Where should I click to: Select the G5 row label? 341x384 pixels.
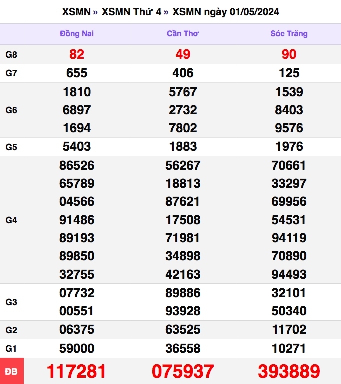click(11, 147)
